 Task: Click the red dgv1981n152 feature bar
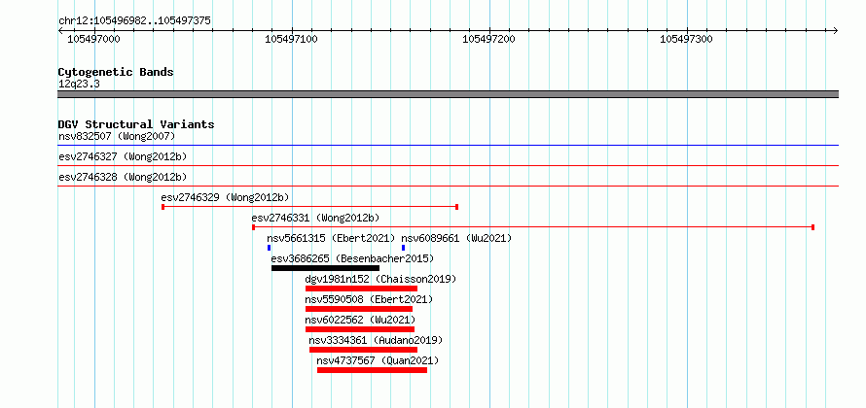(361, 289)
